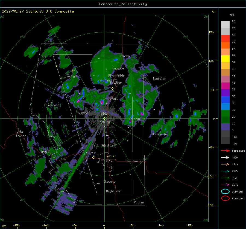Click the -100 tick label on the bottom axis

tap(45, 225)
